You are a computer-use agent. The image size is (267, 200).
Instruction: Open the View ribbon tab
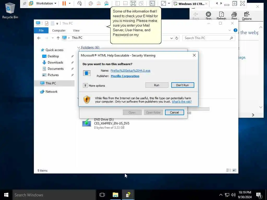(x=76, y=30)
